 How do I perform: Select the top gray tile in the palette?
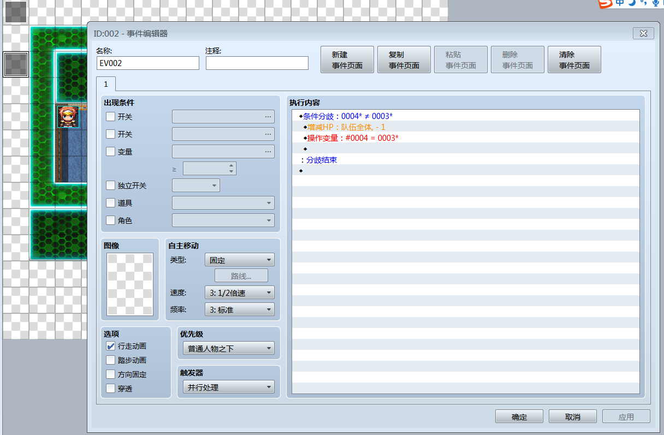pyautogui.click(x=16, y=12)
